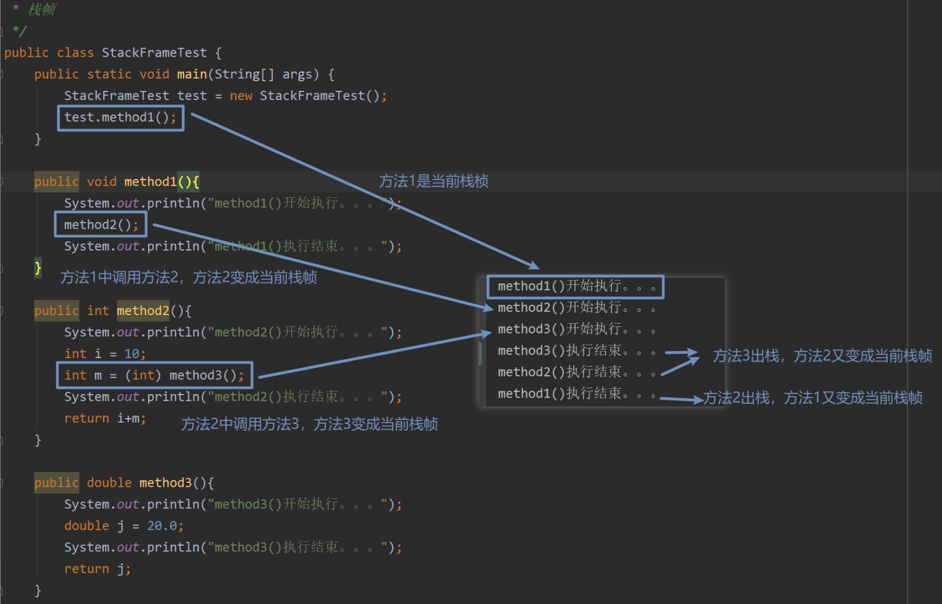Click the test.method1() call statement

[x=120, y=117]
